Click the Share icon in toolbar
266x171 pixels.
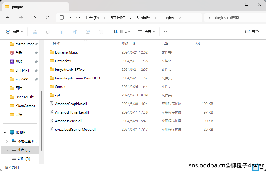click(x=88, y=32)
